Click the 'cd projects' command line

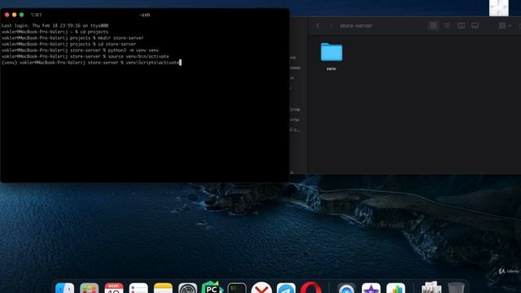(x=55, y=32)
